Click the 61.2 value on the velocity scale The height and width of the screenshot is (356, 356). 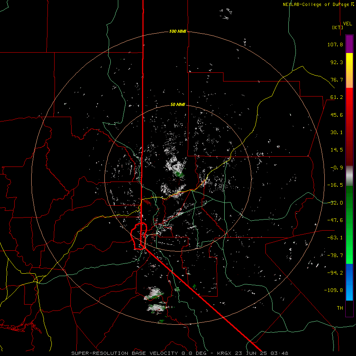click(x=337, y=97)
